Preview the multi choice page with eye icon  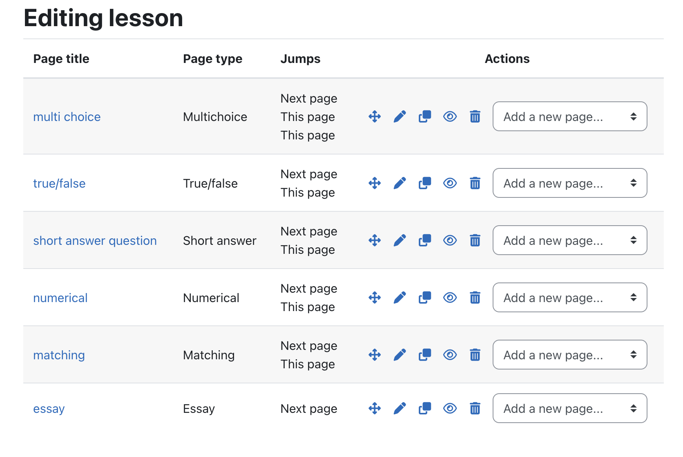tap(450, 116)
